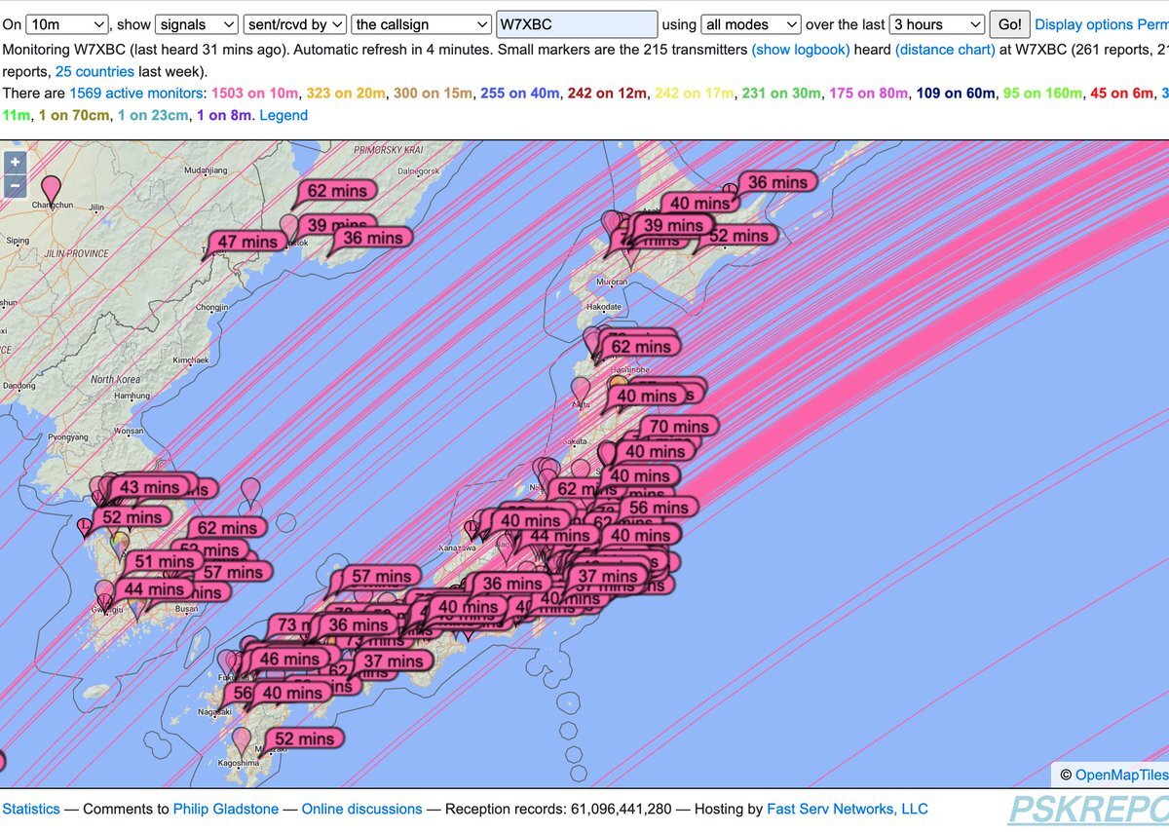Filter by '255 on 40m' band
This screenshot has height=832, width=1169.
coord(520,93)
